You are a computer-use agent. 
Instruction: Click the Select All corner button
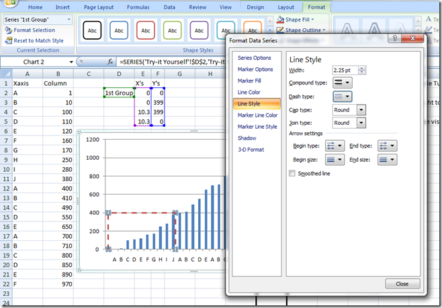click(6, 74)
